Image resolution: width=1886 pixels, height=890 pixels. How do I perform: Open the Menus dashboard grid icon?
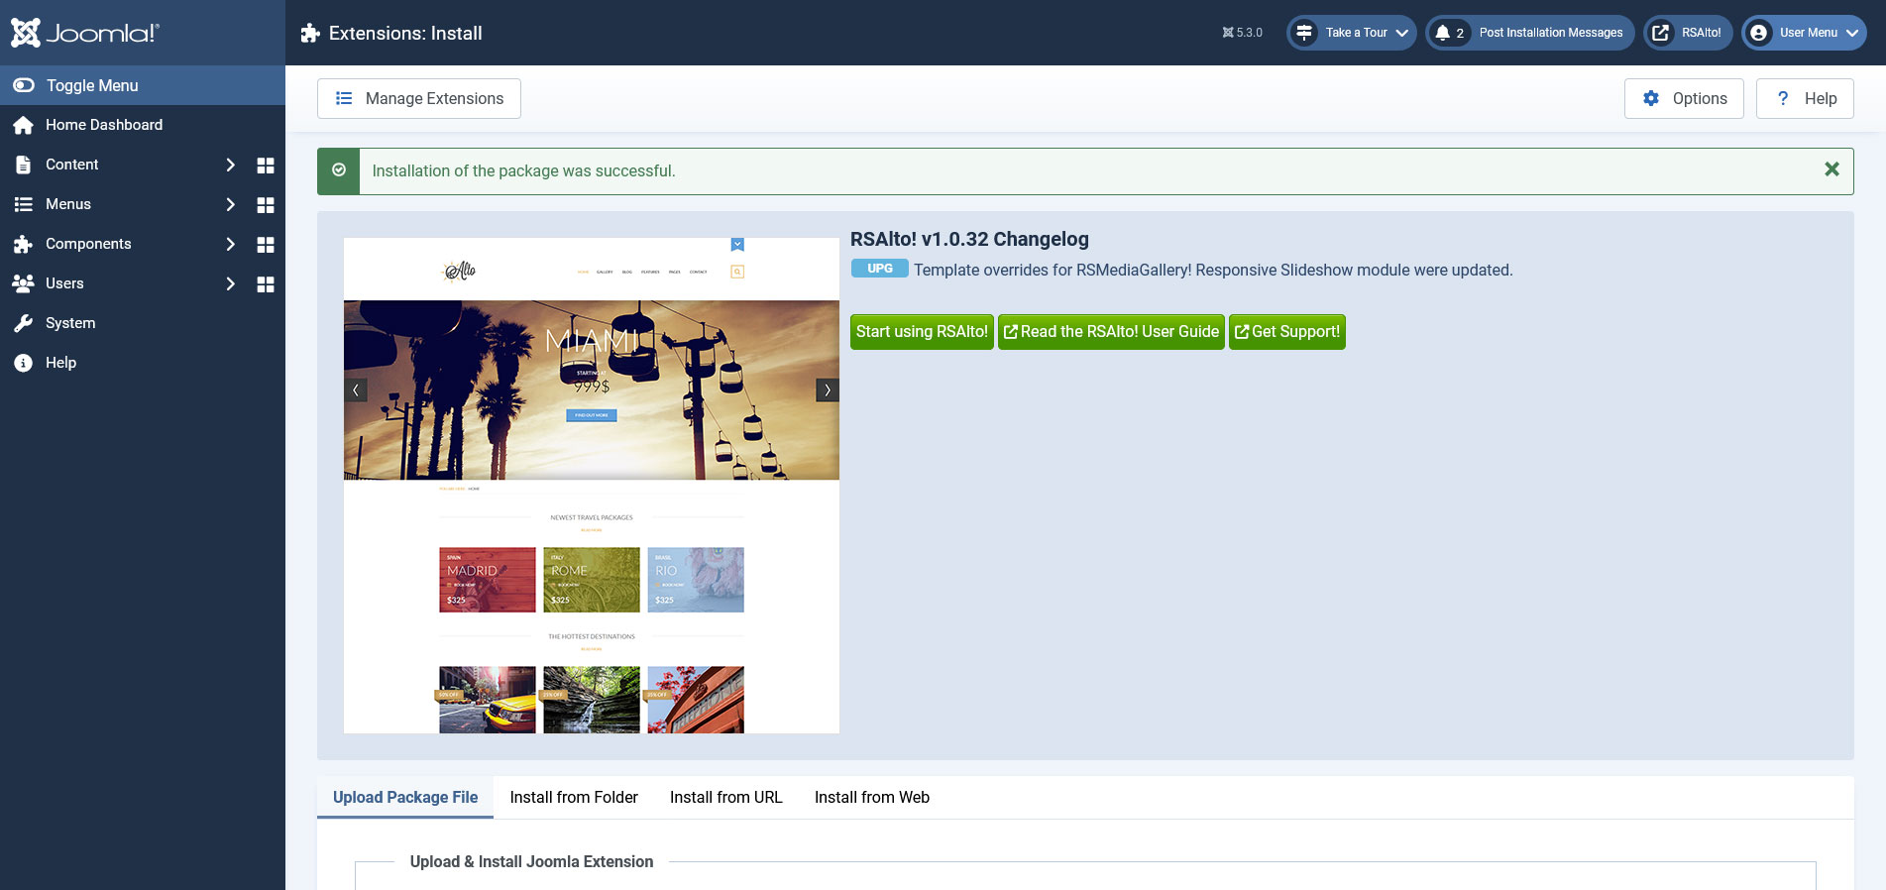point(266,204)
